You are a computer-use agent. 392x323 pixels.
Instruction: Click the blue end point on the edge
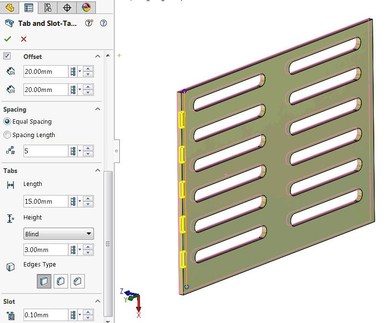186,287
